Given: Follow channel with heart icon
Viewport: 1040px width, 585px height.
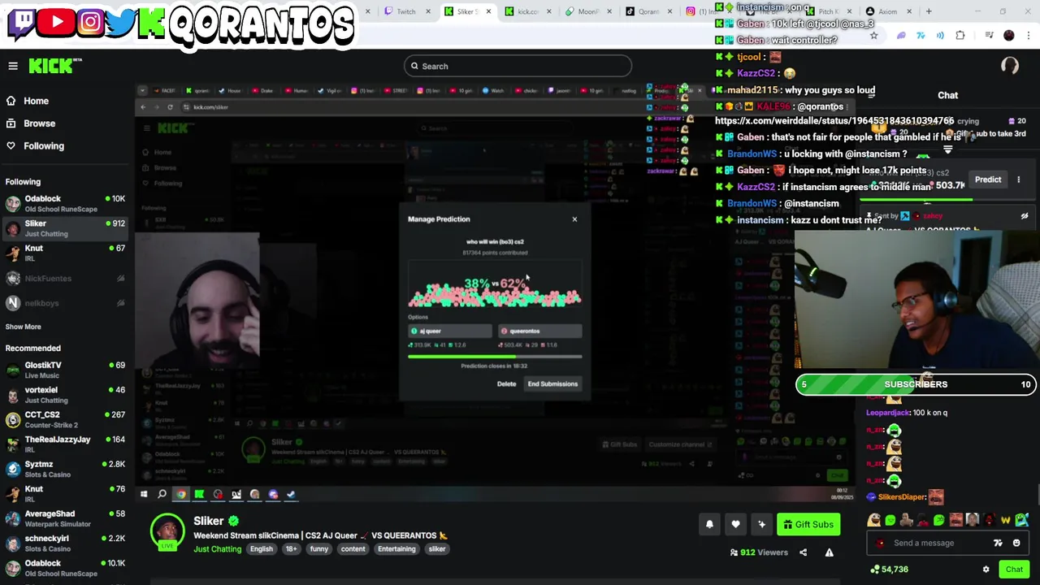Looking at the screenshot, I should (735, 525).
